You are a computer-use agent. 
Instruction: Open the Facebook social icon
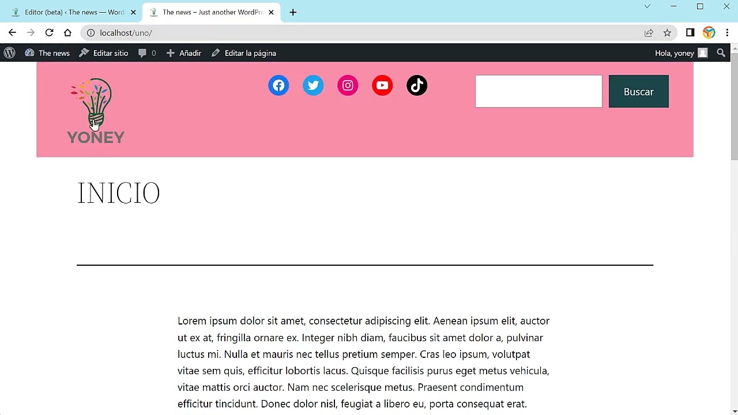278,85
